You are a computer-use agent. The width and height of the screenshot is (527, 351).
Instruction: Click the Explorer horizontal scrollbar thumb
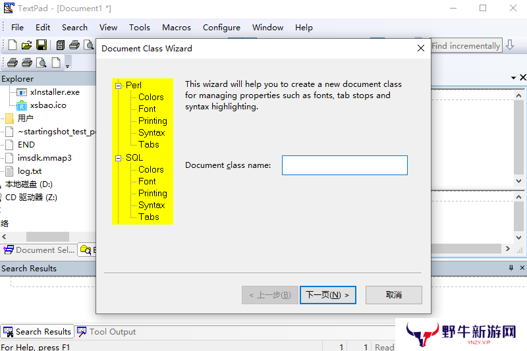(x=47, y=237)
